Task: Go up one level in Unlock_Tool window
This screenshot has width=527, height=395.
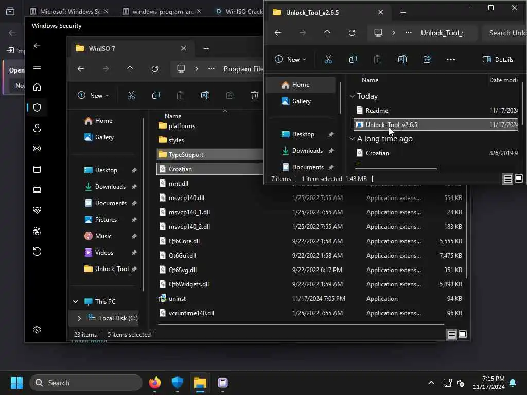Action: [327, 33]
